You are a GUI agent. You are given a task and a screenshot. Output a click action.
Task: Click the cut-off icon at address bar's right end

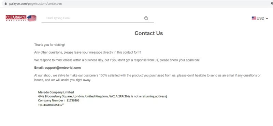pos(272,3)
